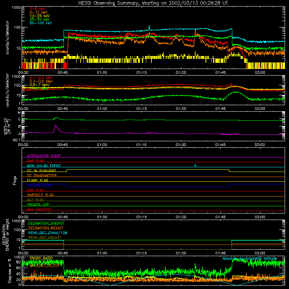The width and height of the screenshot is (289, 289).
Task: Click the SC_TRANSMITTER flag label
Action: pyautogui.click(x=42, y=176)
